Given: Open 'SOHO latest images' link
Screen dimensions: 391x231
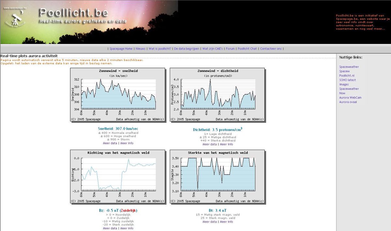Looking at the screenshot, I should [347, 82].
